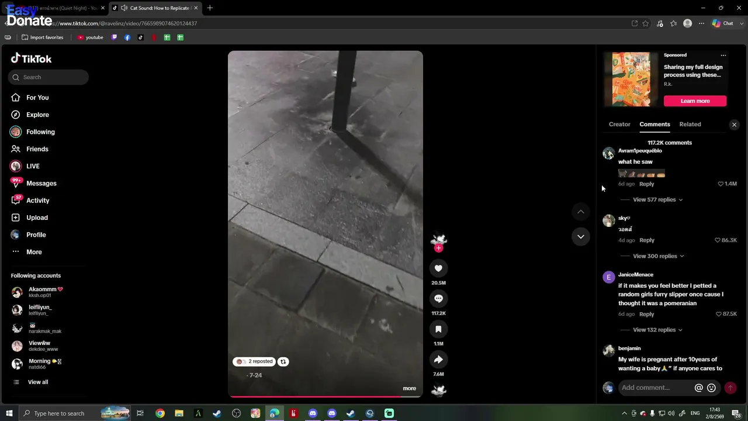Expand View 132 replies

(657, 330)
